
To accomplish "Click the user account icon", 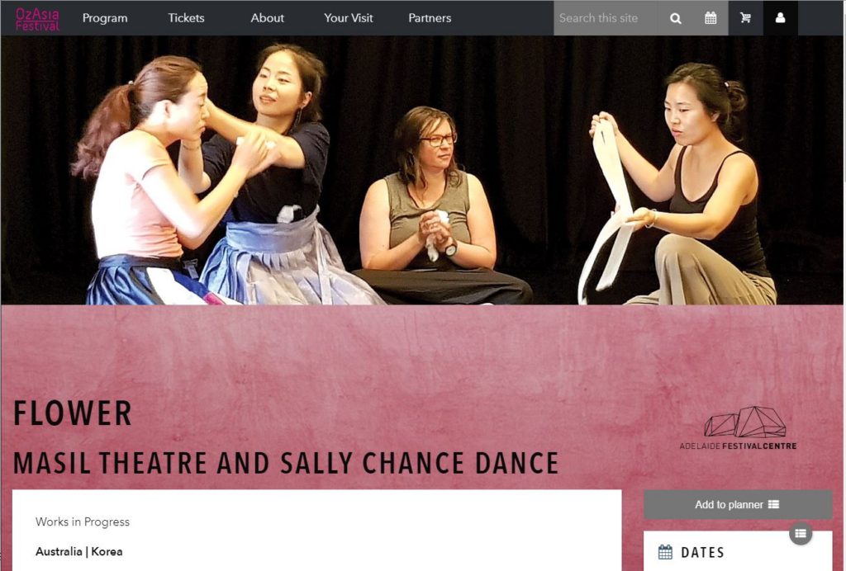I will coord(780,18).
